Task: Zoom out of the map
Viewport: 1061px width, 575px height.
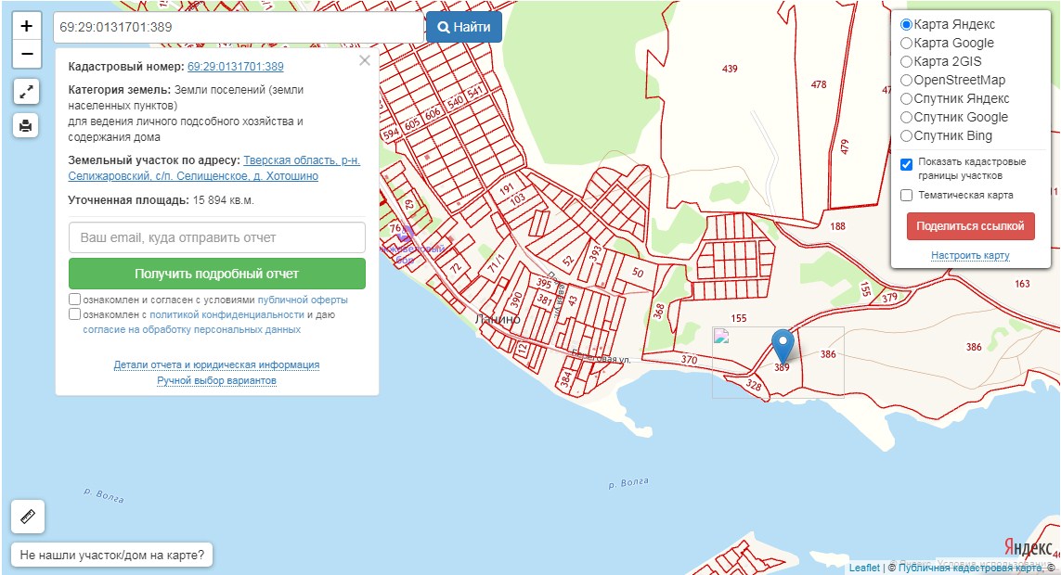Action: tap(26, 54)
